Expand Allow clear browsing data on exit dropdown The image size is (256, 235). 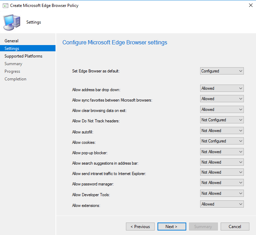tap(222, 110)
